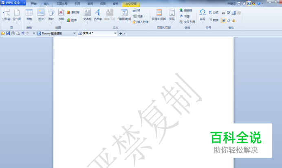This screenshot has width=282, height=168.
Task: Click the WPS 文字 button
Action: pyautogui.click(x=11, y=3)
